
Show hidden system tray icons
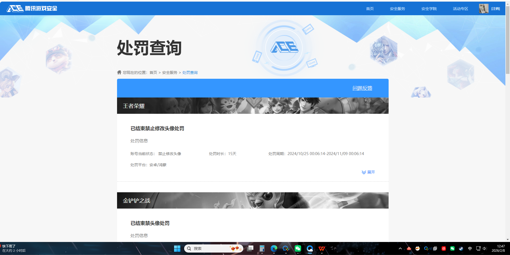pos(400,249)
